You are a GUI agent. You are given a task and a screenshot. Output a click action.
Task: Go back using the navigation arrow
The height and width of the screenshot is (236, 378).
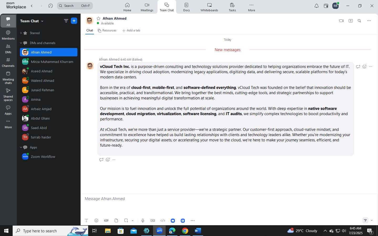click(32, 6)
